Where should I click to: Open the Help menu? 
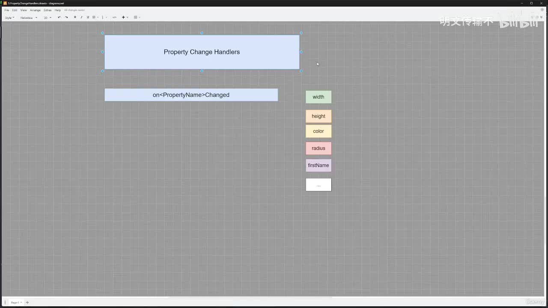pyautogui.click(x=58, y=10)
